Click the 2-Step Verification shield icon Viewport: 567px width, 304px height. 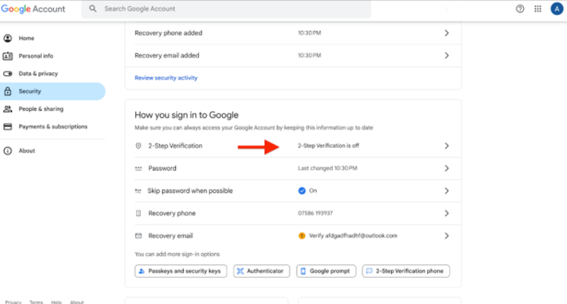(138, 146)
